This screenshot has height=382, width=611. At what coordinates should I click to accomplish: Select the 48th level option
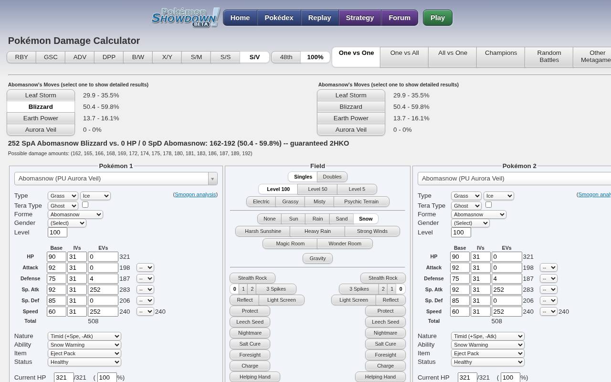(x=286, y=57)
